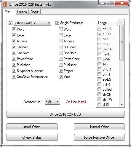Check Publisher under Single Products
Viewport: 131px width, 147px height.
point(61,65)
